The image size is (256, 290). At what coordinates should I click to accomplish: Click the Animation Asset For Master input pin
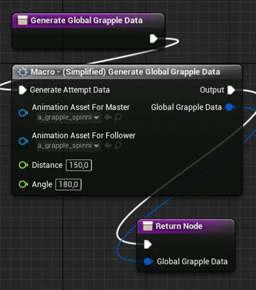coord(24,113)
